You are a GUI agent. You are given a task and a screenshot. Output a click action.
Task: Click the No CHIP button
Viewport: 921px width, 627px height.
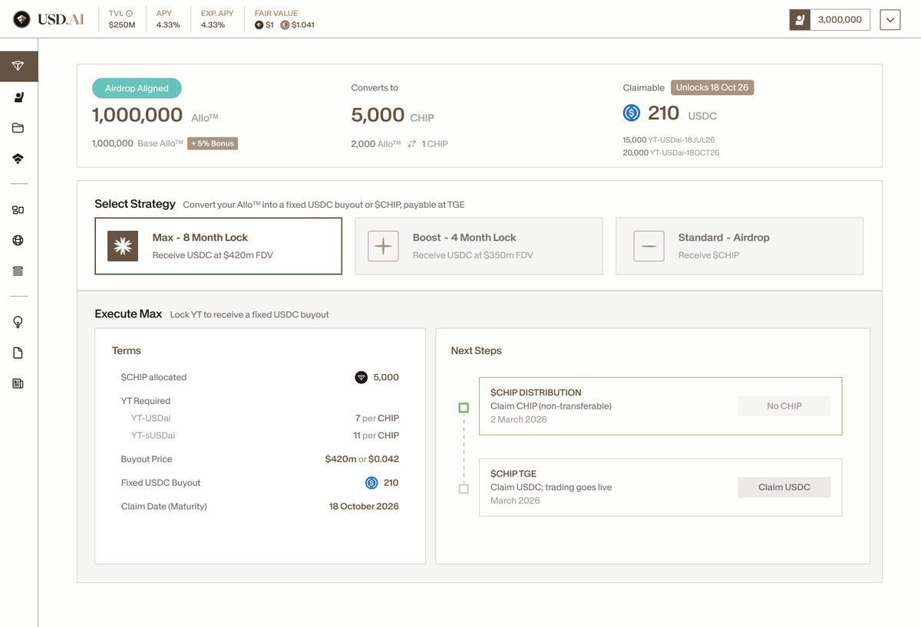pos(784,406)
